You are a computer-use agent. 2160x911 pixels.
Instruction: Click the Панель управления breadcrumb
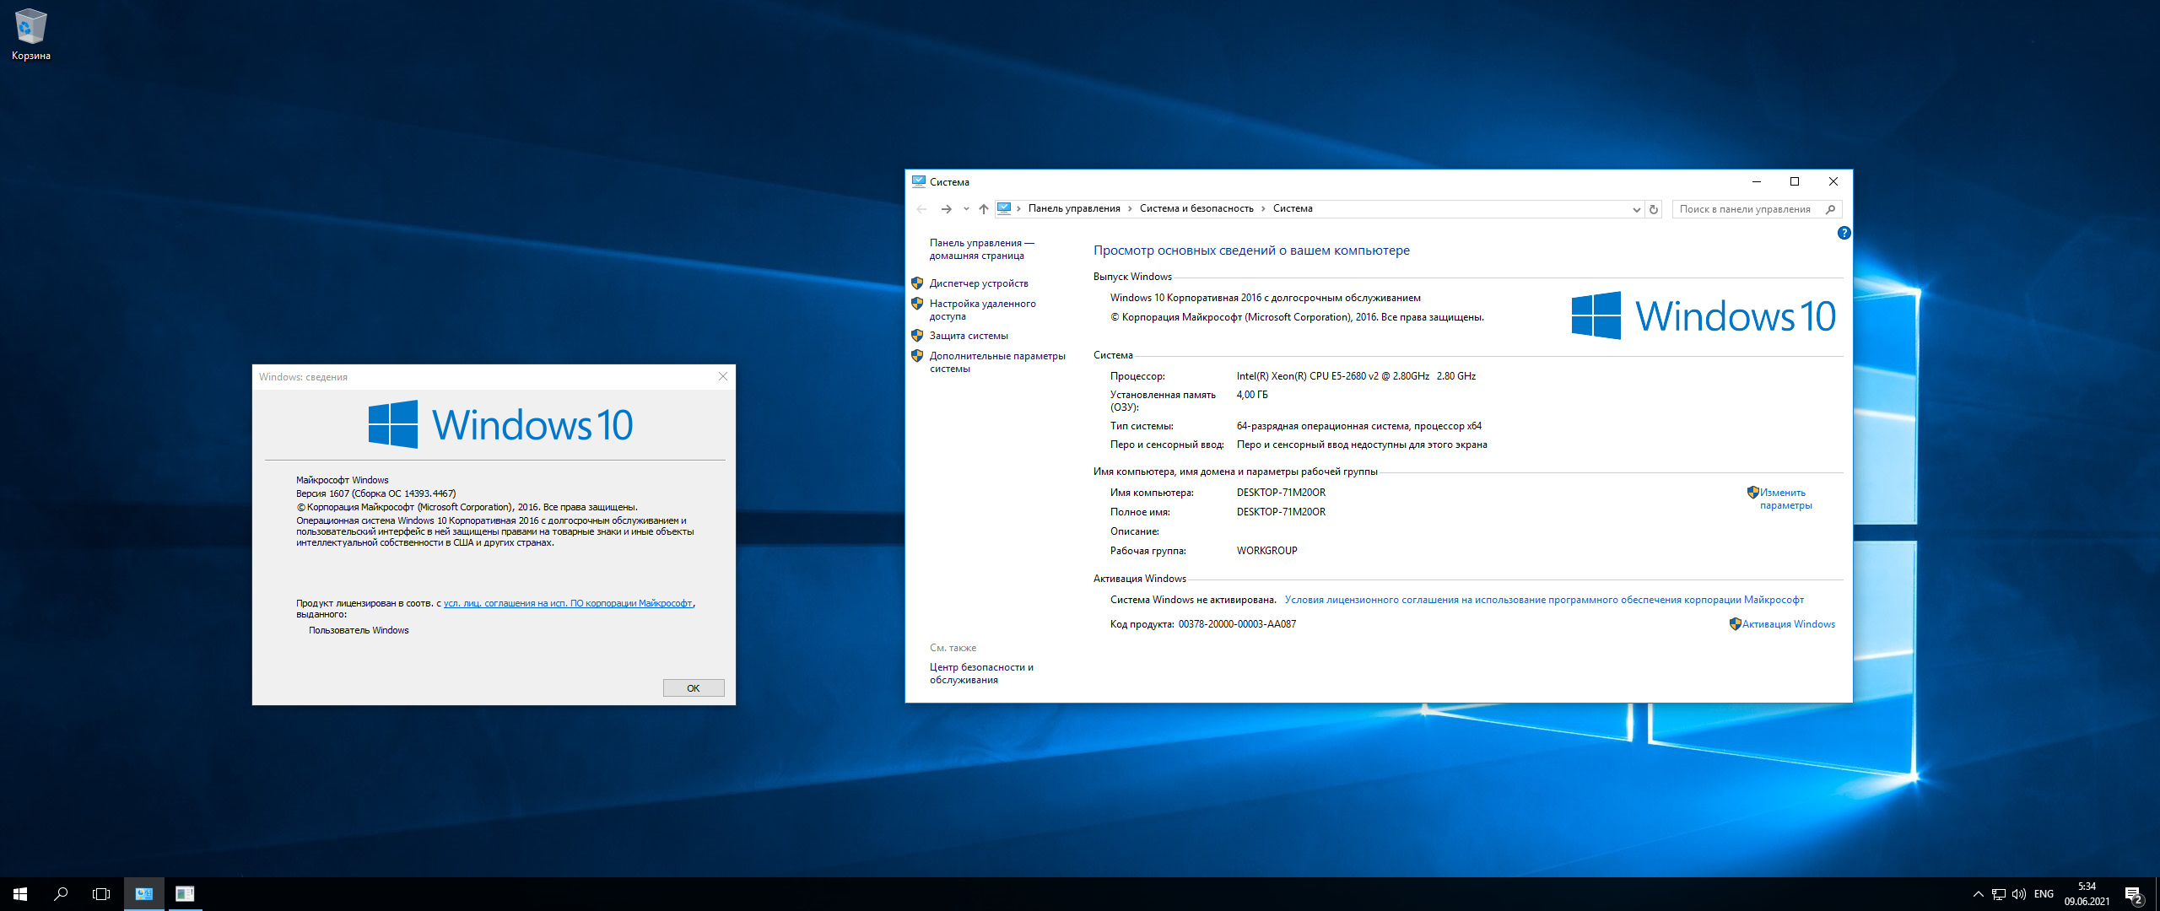1073,208
